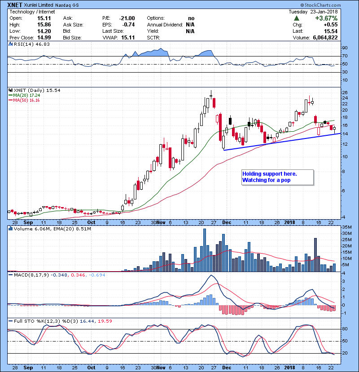Click the Xunlei Limited company name
The height and width of the screenshot is (372, 359).
[x=39, y=5]
